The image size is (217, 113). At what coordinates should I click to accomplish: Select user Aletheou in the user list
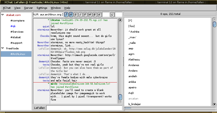pos(134,59)
